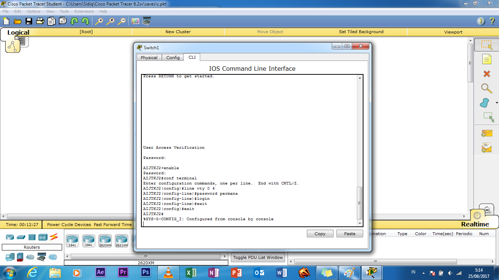The height and width of the screenshot is (280, 499).
Task: Click the device list horizontal scrollbar
Action: coord(145,256)
